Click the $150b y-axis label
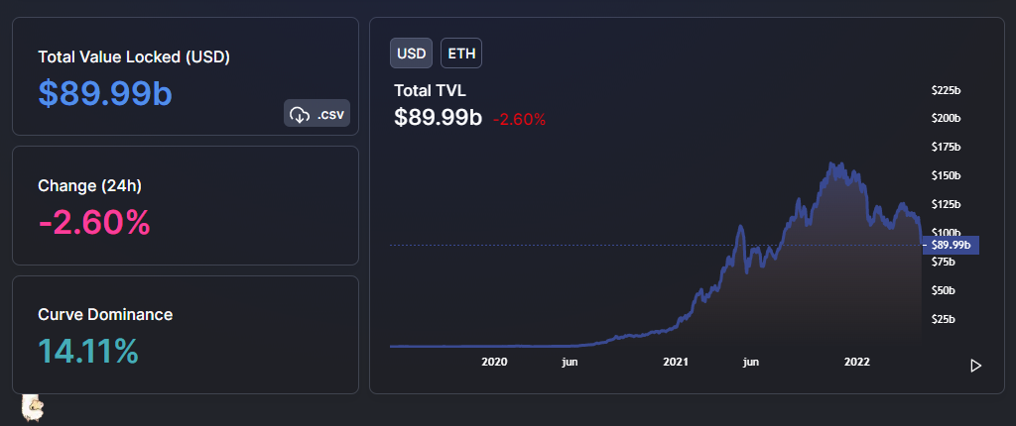Viewport: 1016px width, 426px height. point(946,175)
